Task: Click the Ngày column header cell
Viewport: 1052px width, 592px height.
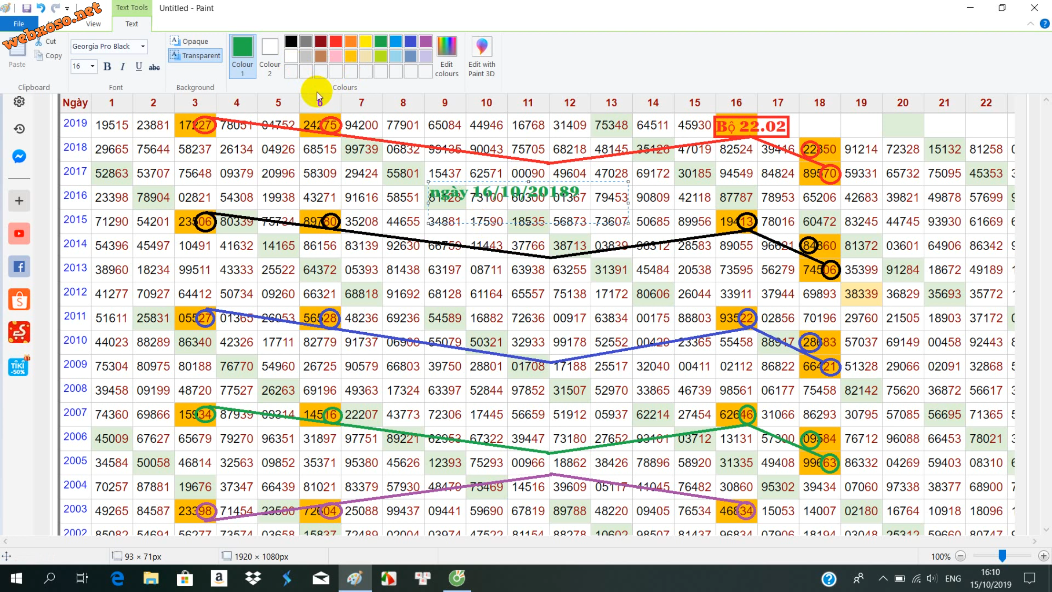Action: (75, 103)
